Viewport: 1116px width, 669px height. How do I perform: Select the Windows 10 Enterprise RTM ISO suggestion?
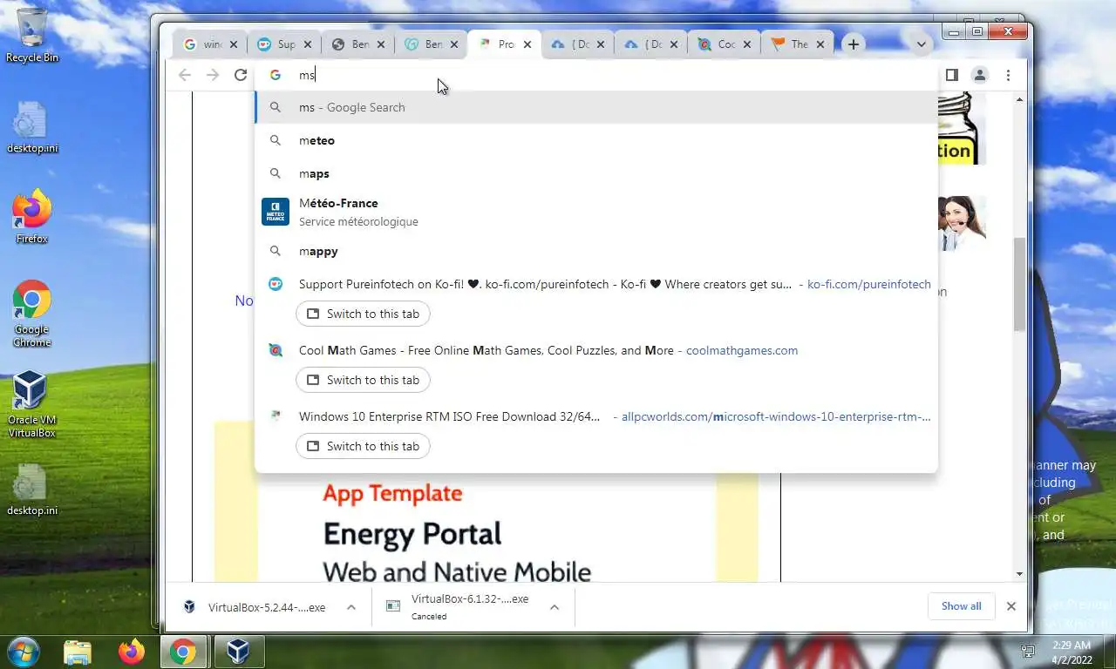coord(596,416)
